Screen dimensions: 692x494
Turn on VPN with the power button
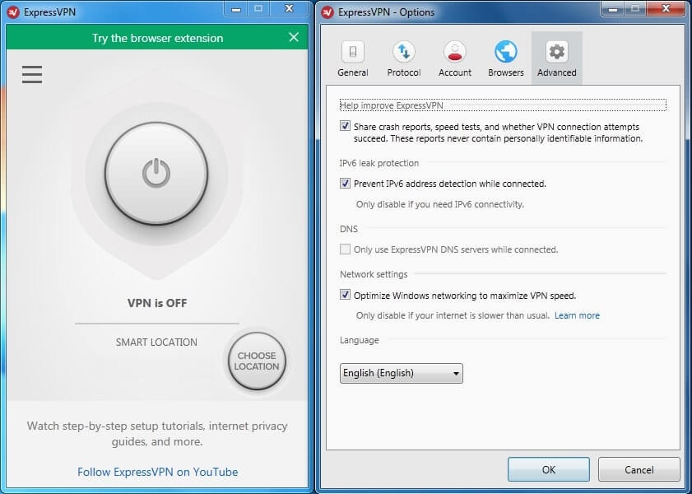tap(156, 173)
